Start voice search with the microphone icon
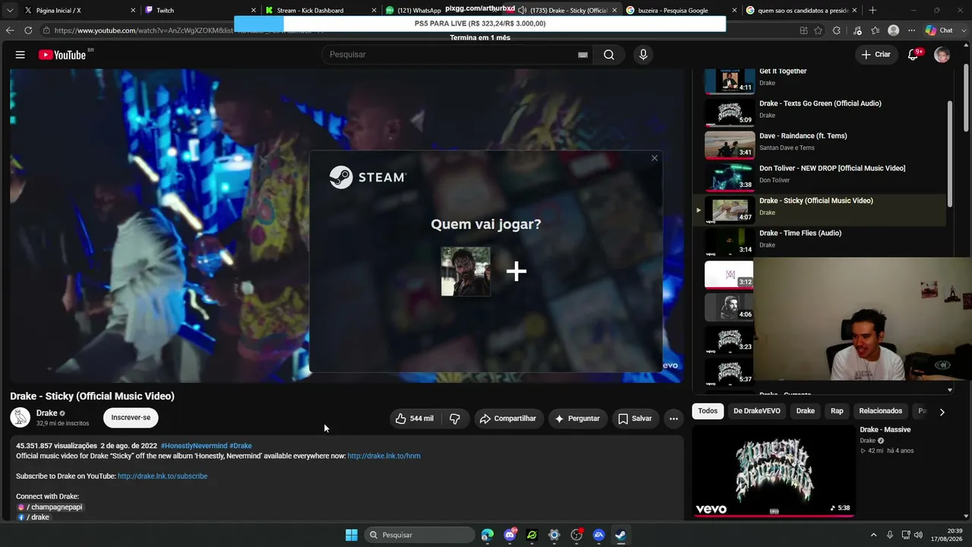 pyautogui.click(x=643, y=55)
